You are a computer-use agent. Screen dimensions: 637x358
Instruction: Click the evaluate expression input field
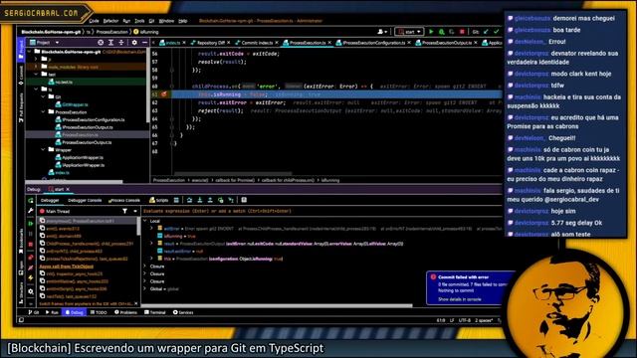coord(321,211)
